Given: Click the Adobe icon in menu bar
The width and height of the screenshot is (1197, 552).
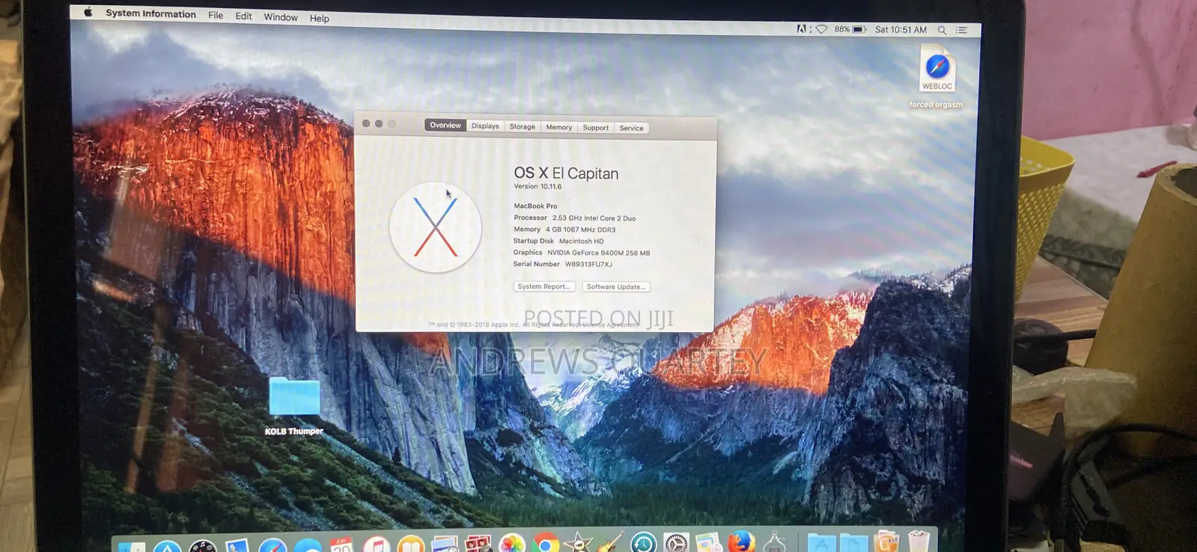Looking at the screenshot, I should 801,29.
